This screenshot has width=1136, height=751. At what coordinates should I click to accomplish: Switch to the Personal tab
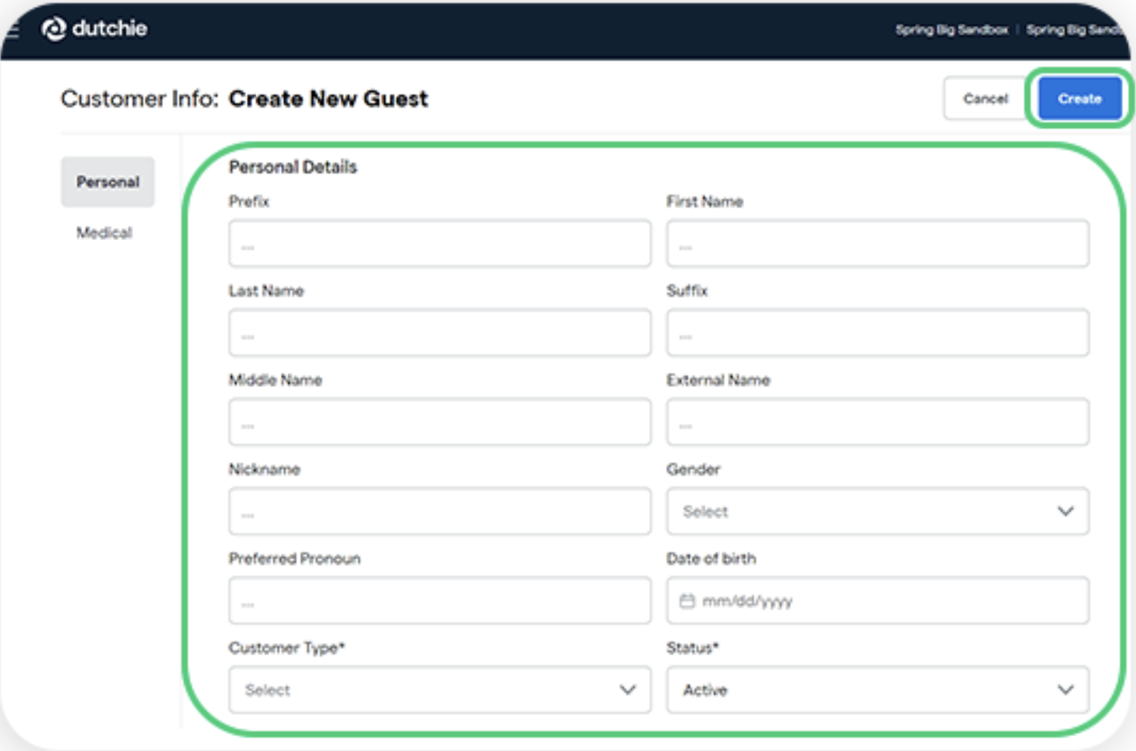coord(108,182)
